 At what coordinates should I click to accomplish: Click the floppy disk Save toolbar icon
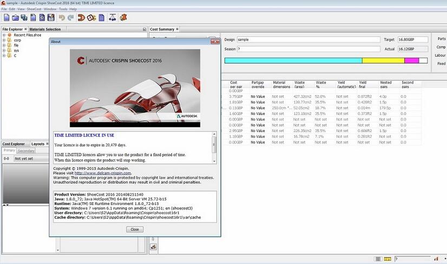[51, 18]
